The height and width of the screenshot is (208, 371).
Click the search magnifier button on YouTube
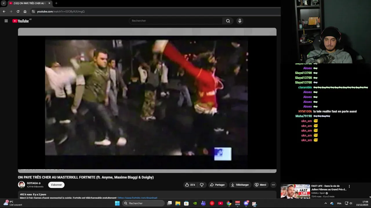tap(228, 21)
